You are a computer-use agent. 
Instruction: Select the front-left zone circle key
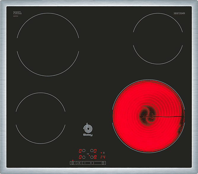tap(84, 157)
